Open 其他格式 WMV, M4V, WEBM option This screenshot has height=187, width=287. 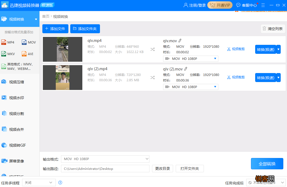[17, 66]
